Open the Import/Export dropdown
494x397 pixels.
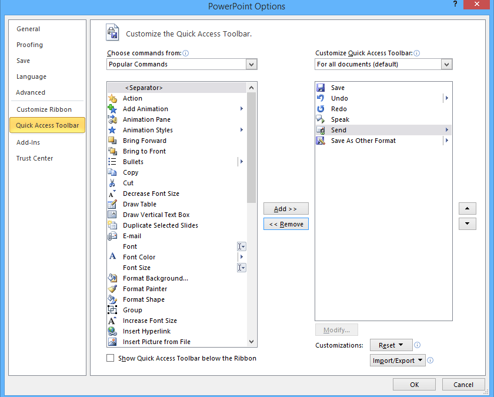coord(398,361)
